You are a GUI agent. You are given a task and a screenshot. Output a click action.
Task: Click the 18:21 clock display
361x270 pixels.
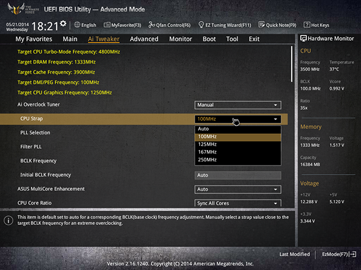coord(45,26)
